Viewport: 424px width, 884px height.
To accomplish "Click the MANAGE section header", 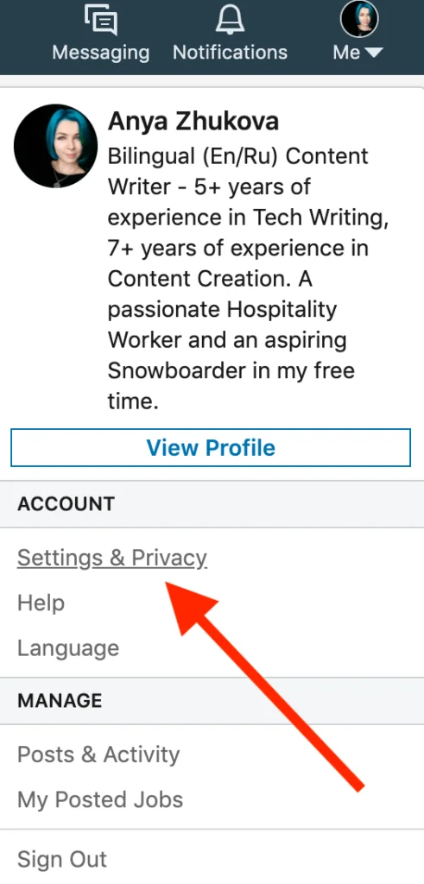I will coord(60,700).
